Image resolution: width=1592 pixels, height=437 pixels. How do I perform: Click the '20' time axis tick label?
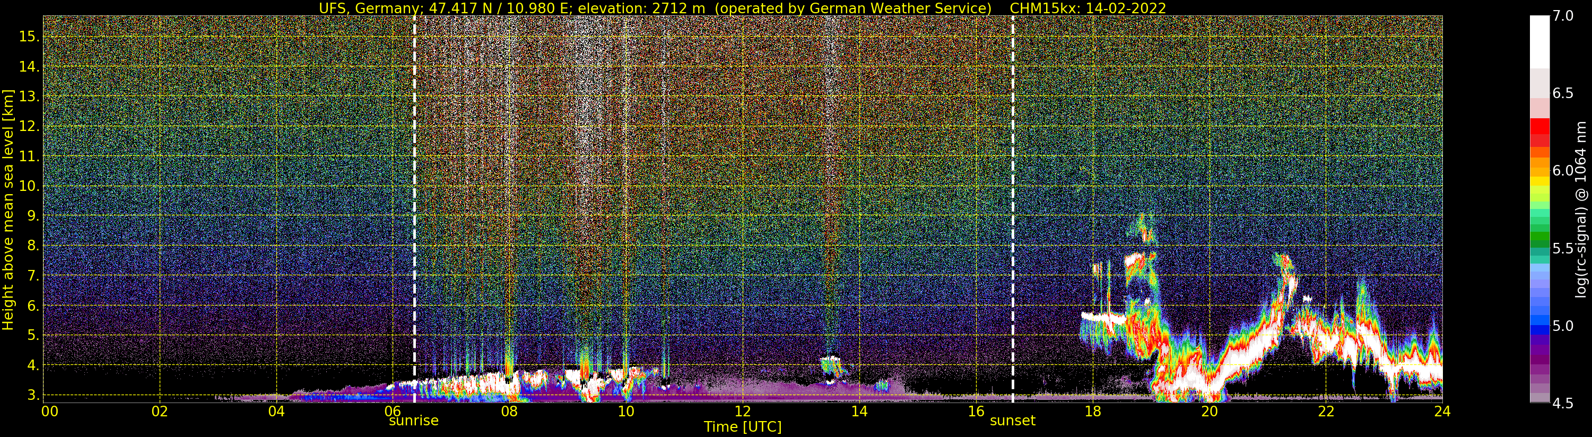point(1210,412)
